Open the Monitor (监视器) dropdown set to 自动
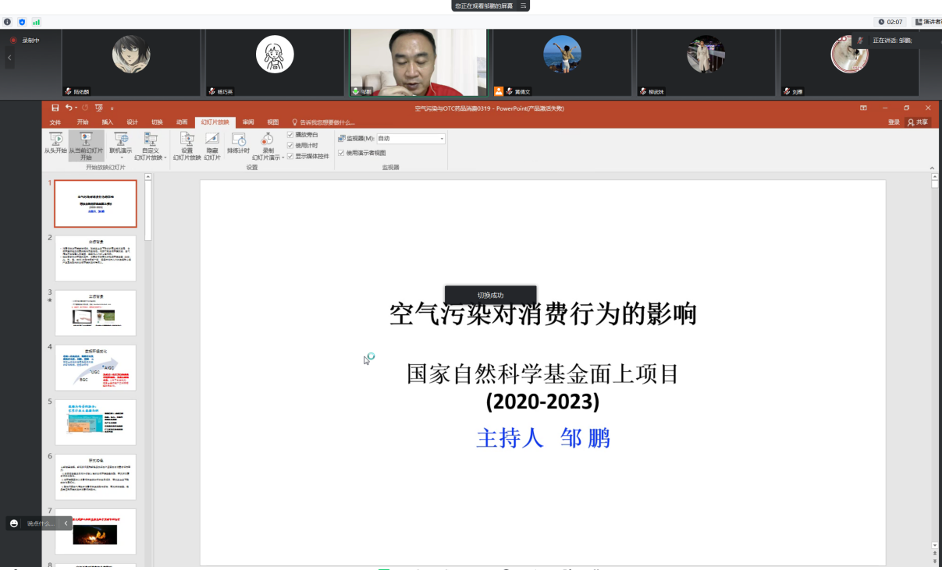The image size is (942, 570). 411,139
